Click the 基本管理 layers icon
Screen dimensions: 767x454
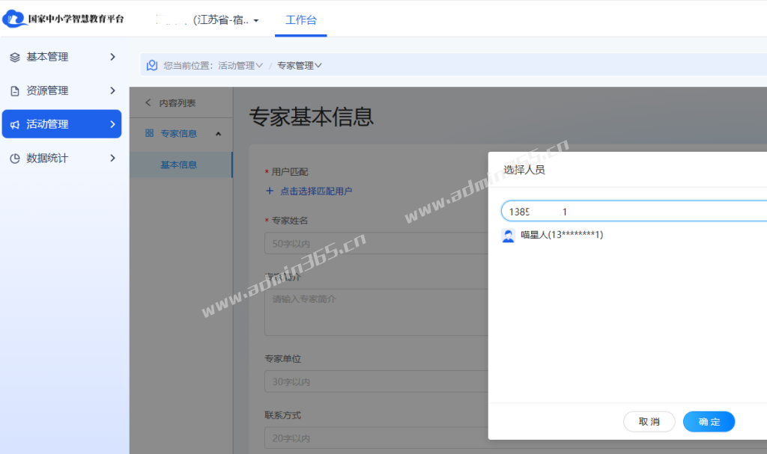[15, 57]
